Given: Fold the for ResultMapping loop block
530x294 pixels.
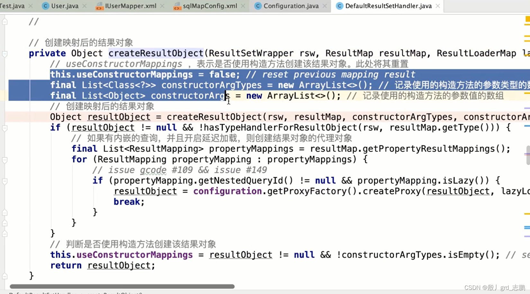Looking at the screenshot, I should click(x=5, y=160).
